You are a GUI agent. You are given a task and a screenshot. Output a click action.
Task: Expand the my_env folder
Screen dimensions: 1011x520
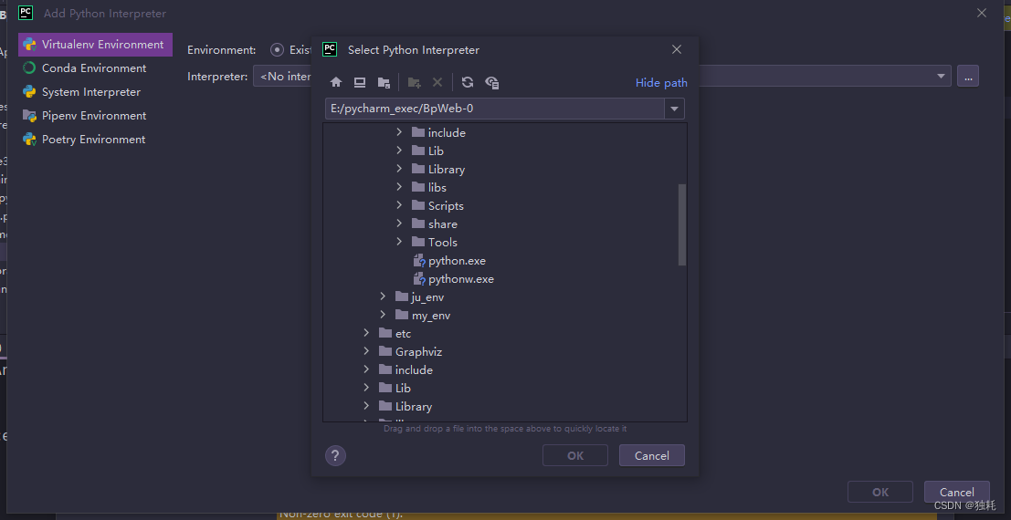coord(383,315)
